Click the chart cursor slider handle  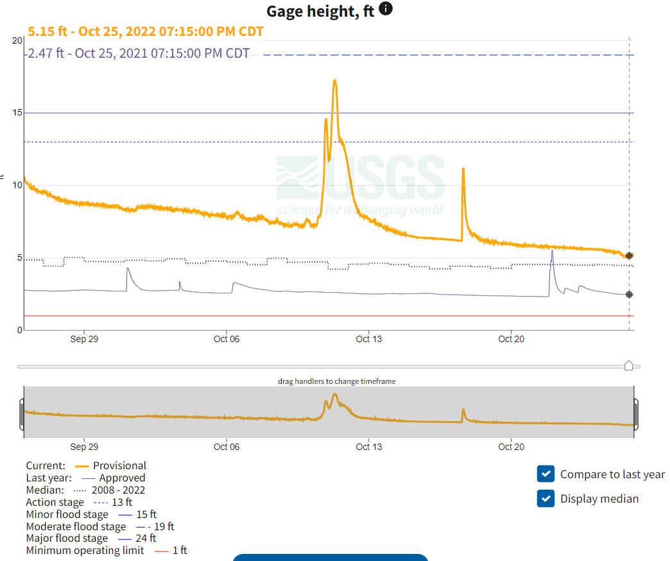tap(629, 366)
